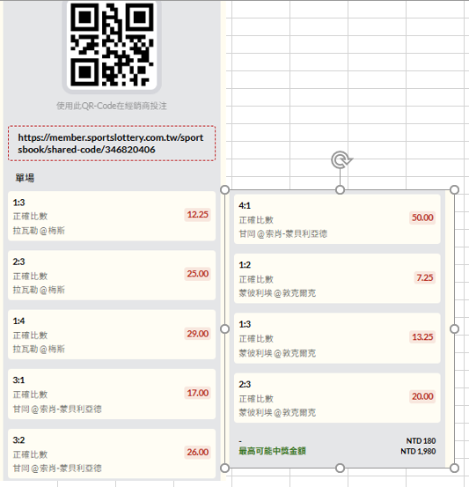Select the 50.00 odds for score 4:1
The height and width of the screenshot is (487, 469).
422,218
